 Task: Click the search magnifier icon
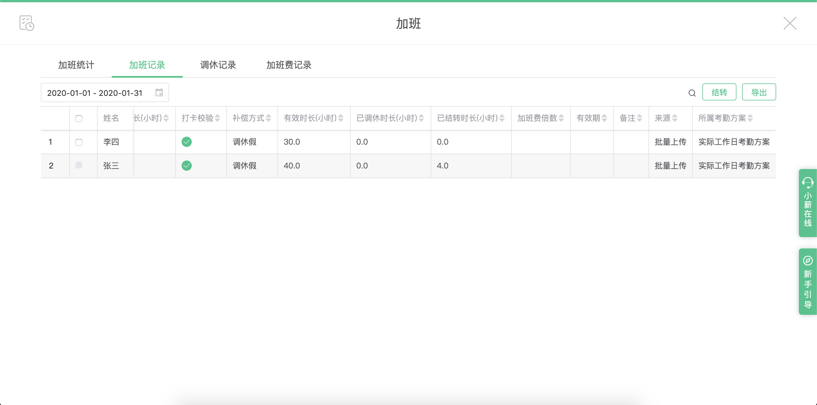tap(692, 93)
